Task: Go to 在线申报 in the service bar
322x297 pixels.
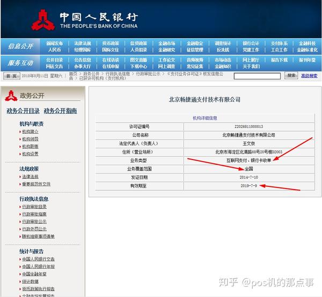Action: tap(111, 67)
